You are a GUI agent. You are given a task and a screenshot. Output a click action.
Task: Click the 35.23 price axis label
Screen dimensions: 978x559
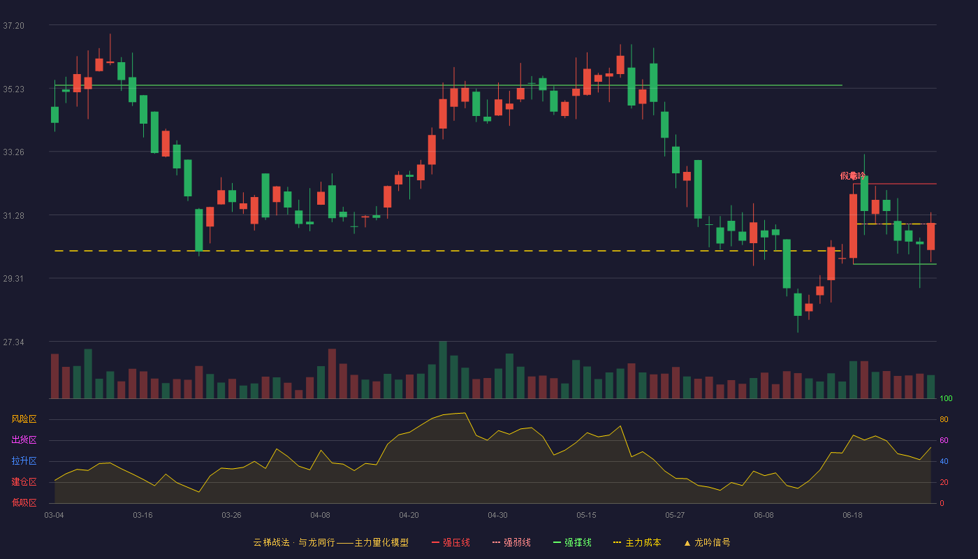(13, 89)
